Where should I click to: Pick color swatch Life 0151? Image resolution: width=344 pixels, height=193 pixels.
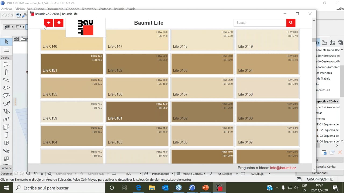72,64
